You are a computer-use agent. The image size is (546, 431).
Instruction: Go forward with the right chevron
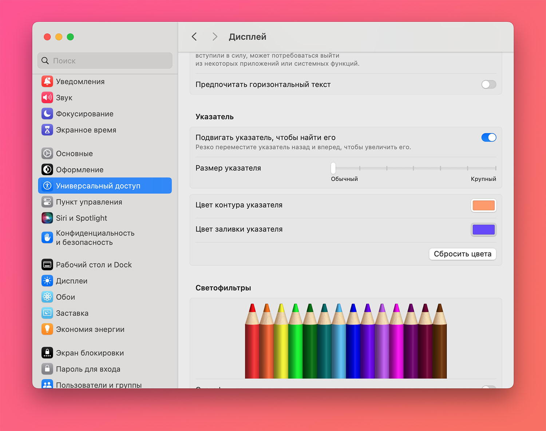coord(215,37)
